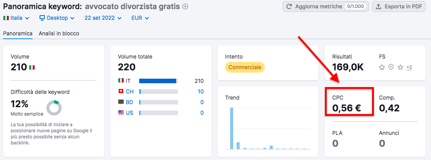Select the Panoramica tab
The width and height of the screenshot is (431, 160).
pos(17,33)
